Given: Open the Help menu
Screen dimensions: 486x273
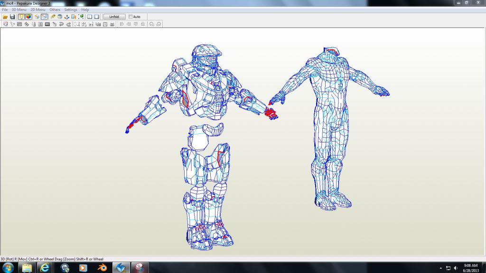Looking at the screenshot, I should (85, 9).
